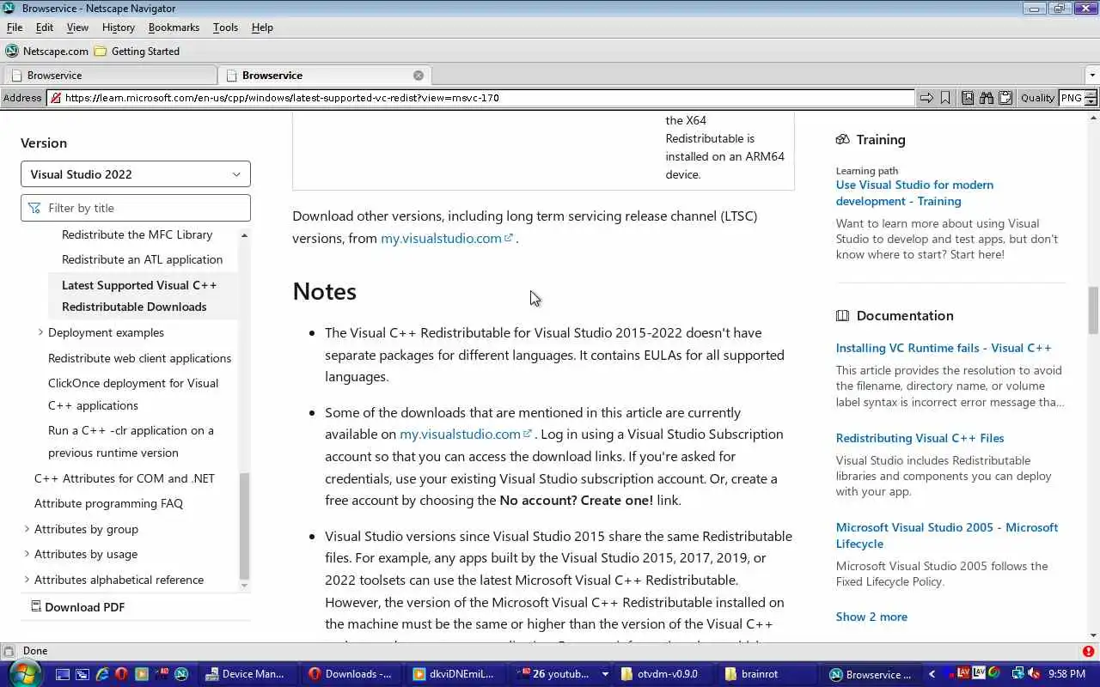Click the Training section icon

click(842, 139)
